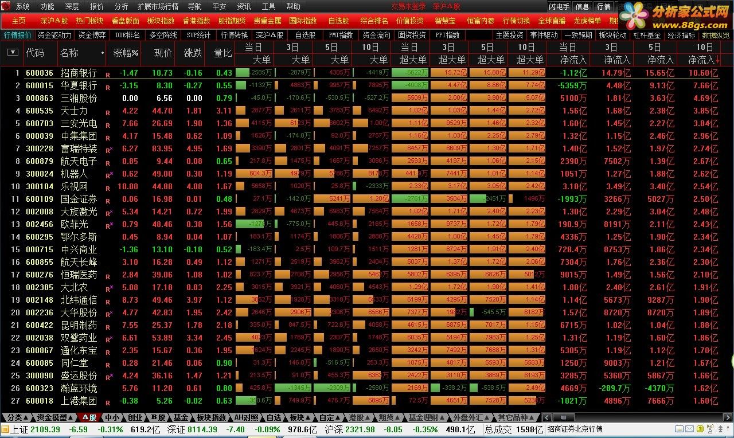Screen dimensions: 734x438
Task: Click the 行情 button at top right
Action: pos(603,7)
